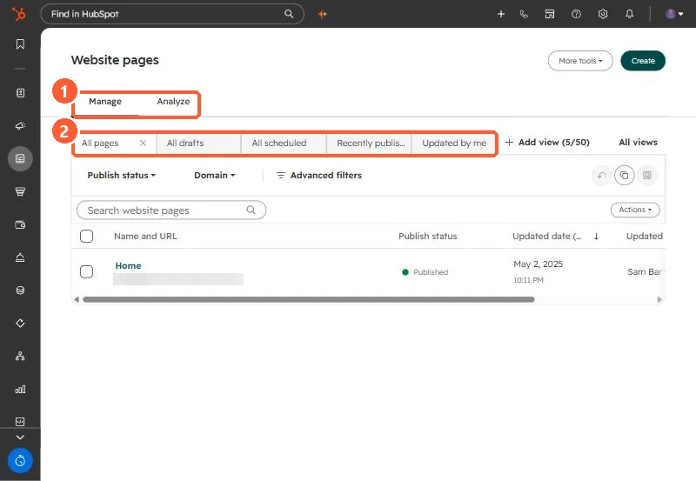
Task: Open the org-chart workflow sidebar icon
Action: 20,356
